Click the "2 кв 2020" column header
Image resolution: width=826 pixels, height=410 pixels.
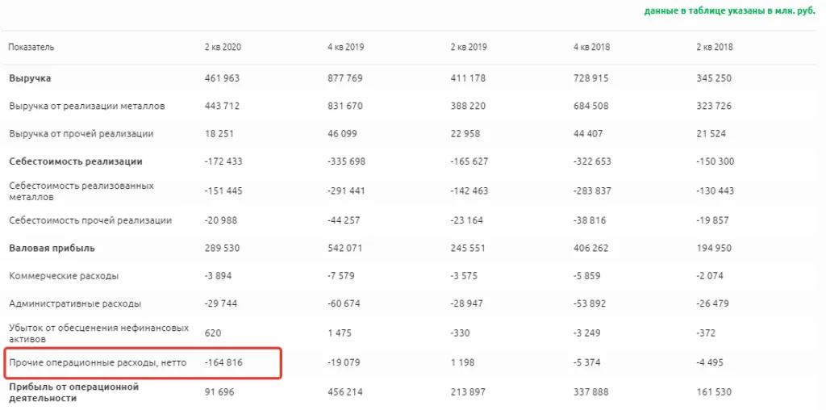tap(223, 47)
